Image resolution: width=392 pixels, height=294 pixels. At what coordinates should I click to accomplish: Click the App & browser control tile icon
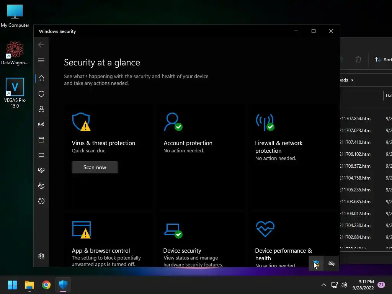(81, 230)
